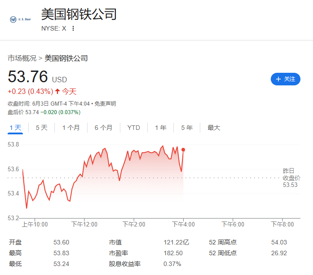Viewport: 313px width, 275px height.
Task: Switch to the 5 天 chart range
Action: [41, 128]
